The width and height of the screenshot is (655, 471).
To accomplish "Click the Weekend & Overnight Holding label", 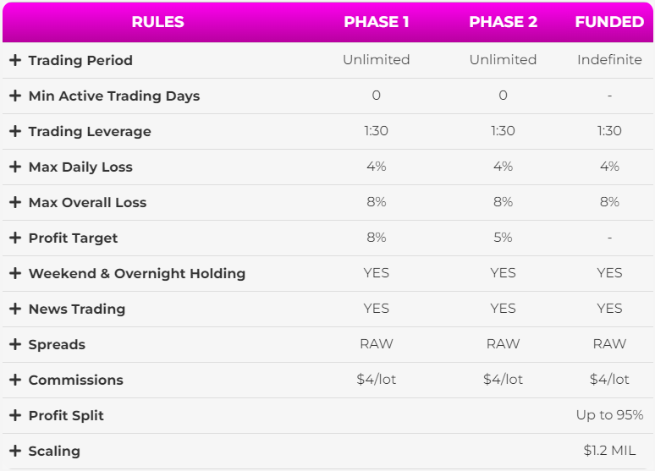I will click(x=137, y=273).
